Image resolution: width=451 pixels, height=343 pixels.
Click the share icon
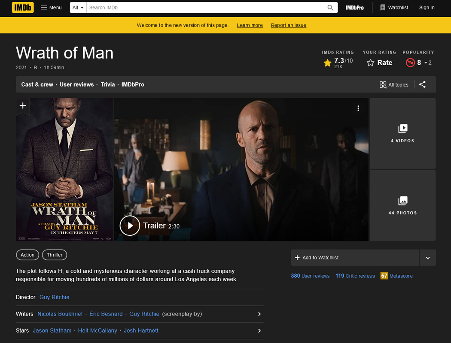422,84
